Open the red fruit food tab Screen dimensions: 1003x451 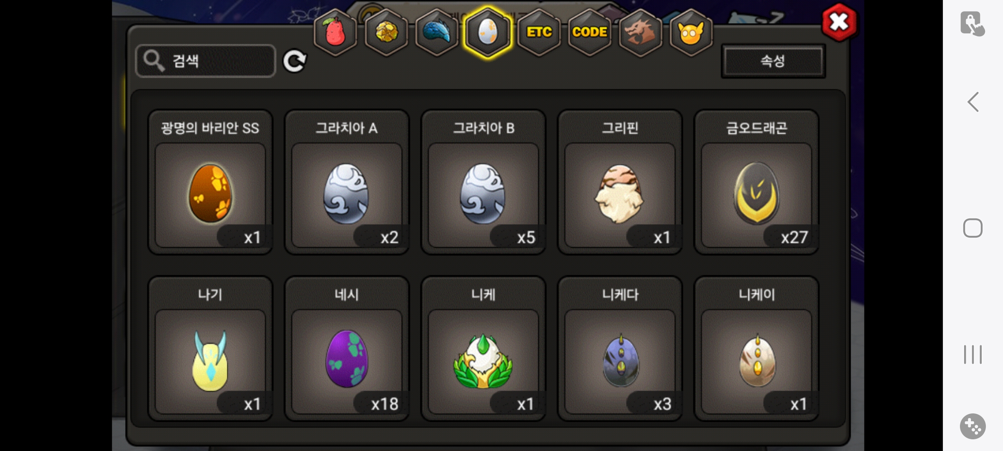point(335,32)
